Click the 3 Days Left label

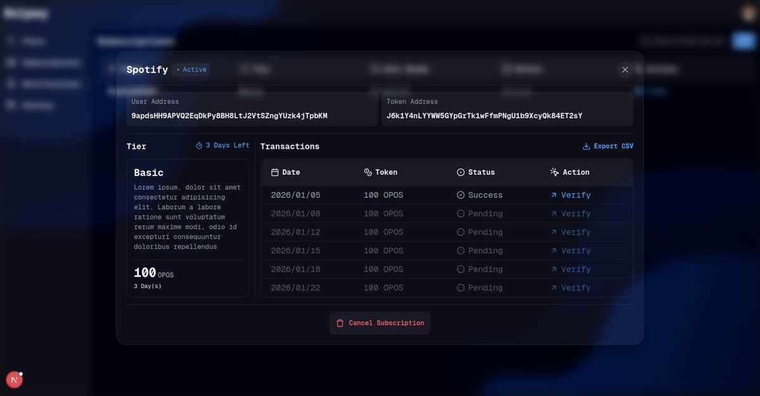pyautogui.click(x=228, y=145)
